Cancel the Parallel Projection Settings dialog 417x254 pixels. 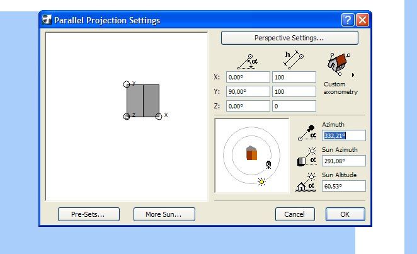pos(295,214)
